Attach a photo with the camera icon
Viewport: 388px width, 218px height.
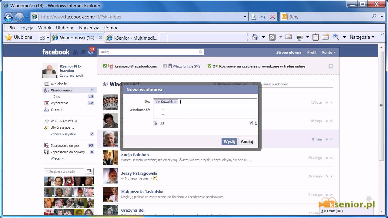point(162,123)
